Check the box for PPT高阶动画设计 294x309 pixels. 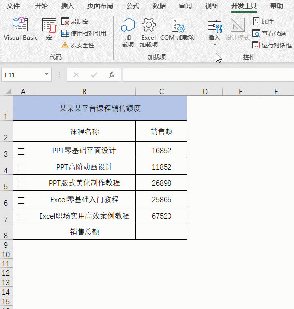(x=21, y=168)
